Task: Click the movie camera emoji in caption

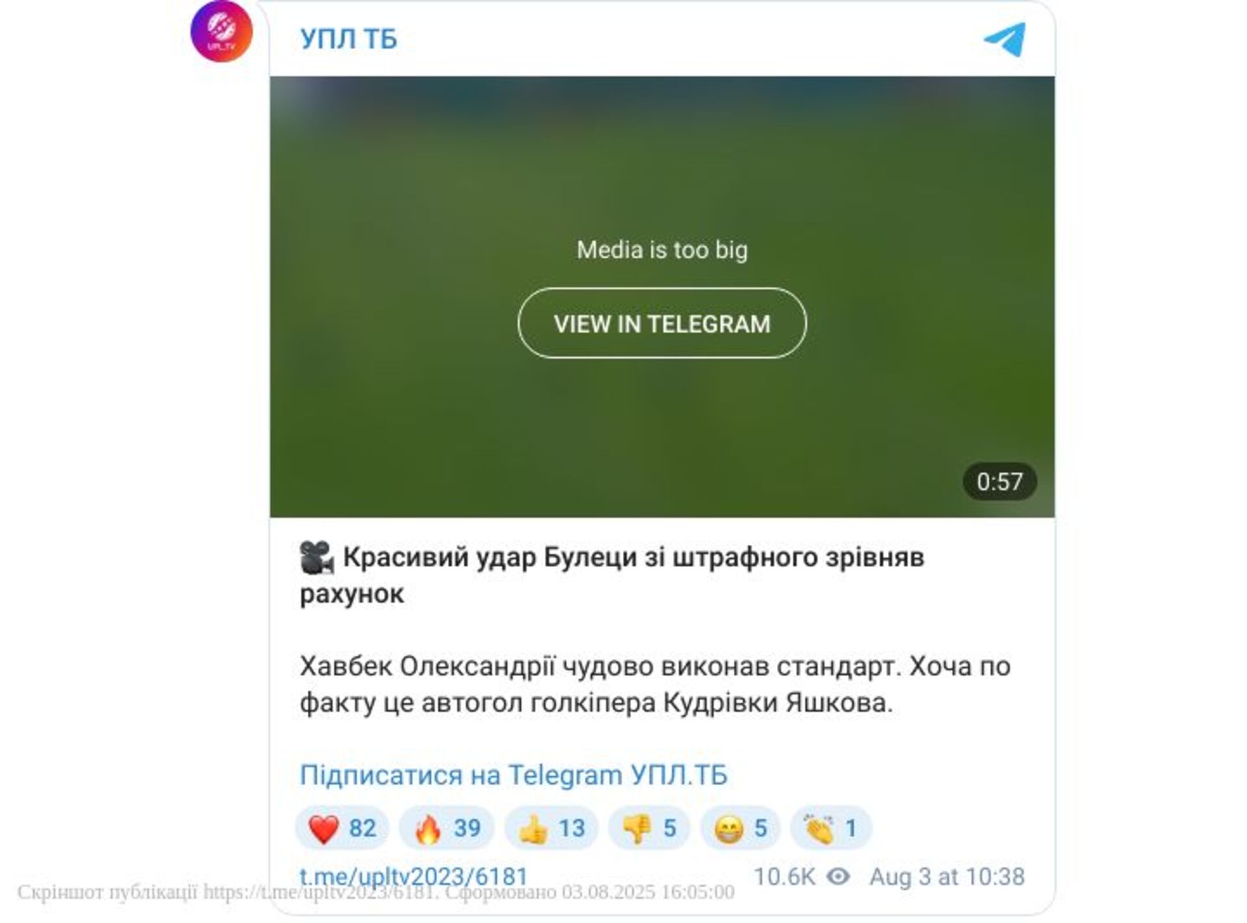Action: tap(316, 557)
